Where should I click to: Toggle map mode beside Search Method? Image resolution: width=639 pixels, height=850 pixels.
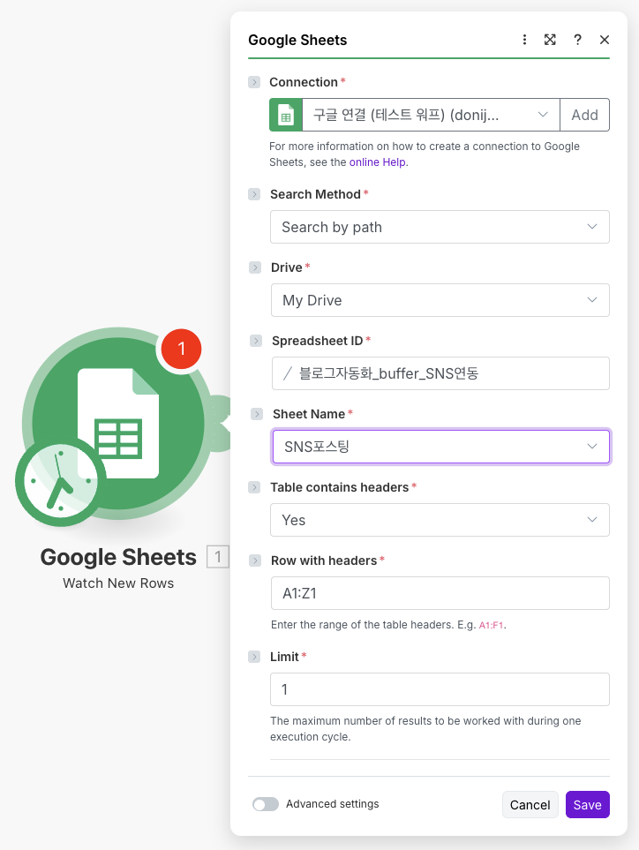254,194
